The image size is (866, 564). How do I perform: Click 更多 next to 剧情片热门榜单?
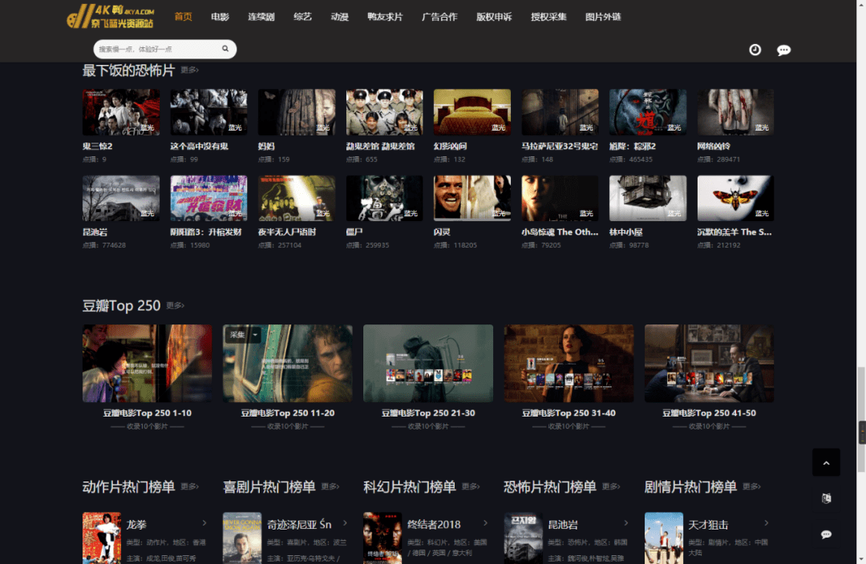(751, 486)
